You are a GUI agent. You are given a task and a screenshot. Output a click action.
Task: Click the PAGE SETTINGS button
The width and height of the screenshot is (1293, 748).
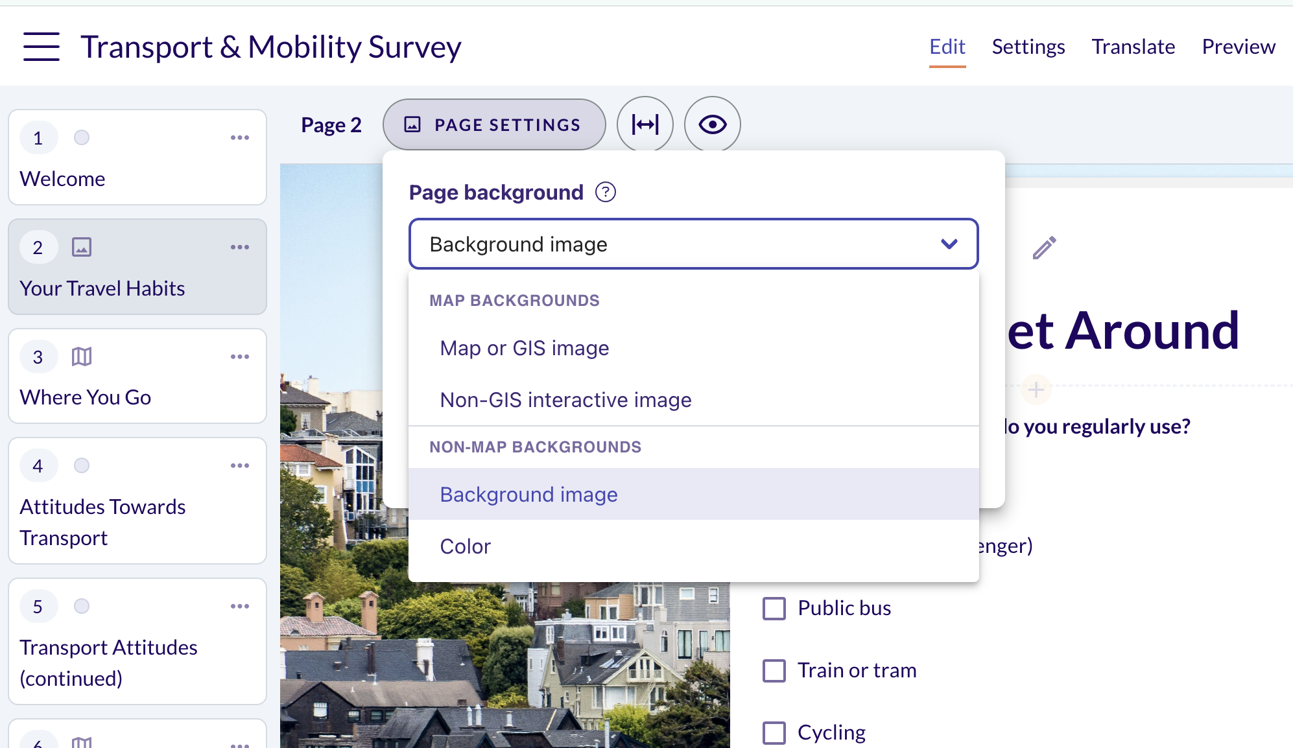pyautogui.click(x=494, y=124)
